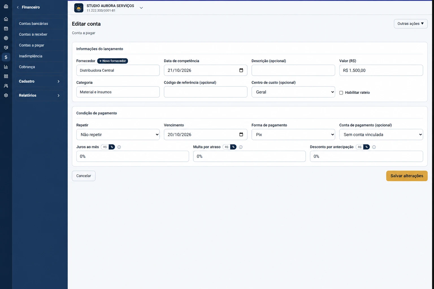
Task: Switch Multa por atraso to R$ mode
Action: 226,147
